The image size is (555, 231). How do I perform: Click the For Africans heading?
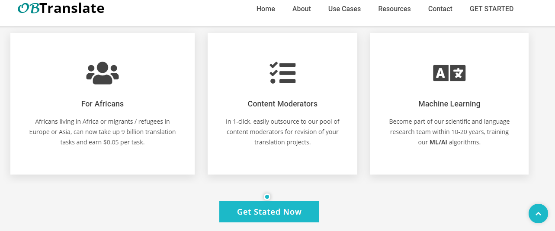click(x=103, y=104)
